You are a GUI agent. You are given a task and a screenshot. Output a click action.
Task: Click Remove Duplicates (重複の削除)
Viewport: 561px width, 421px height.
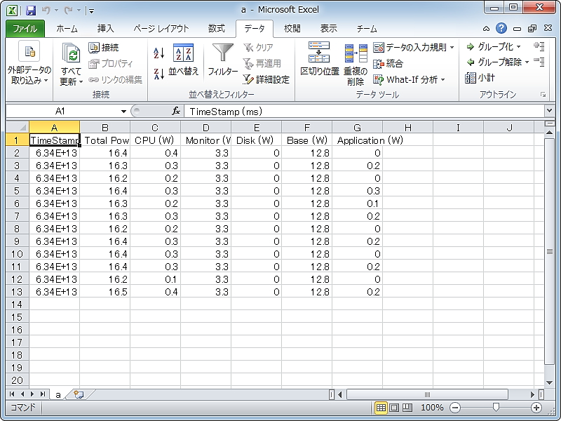pyautogui.click(x=356, y=65)
